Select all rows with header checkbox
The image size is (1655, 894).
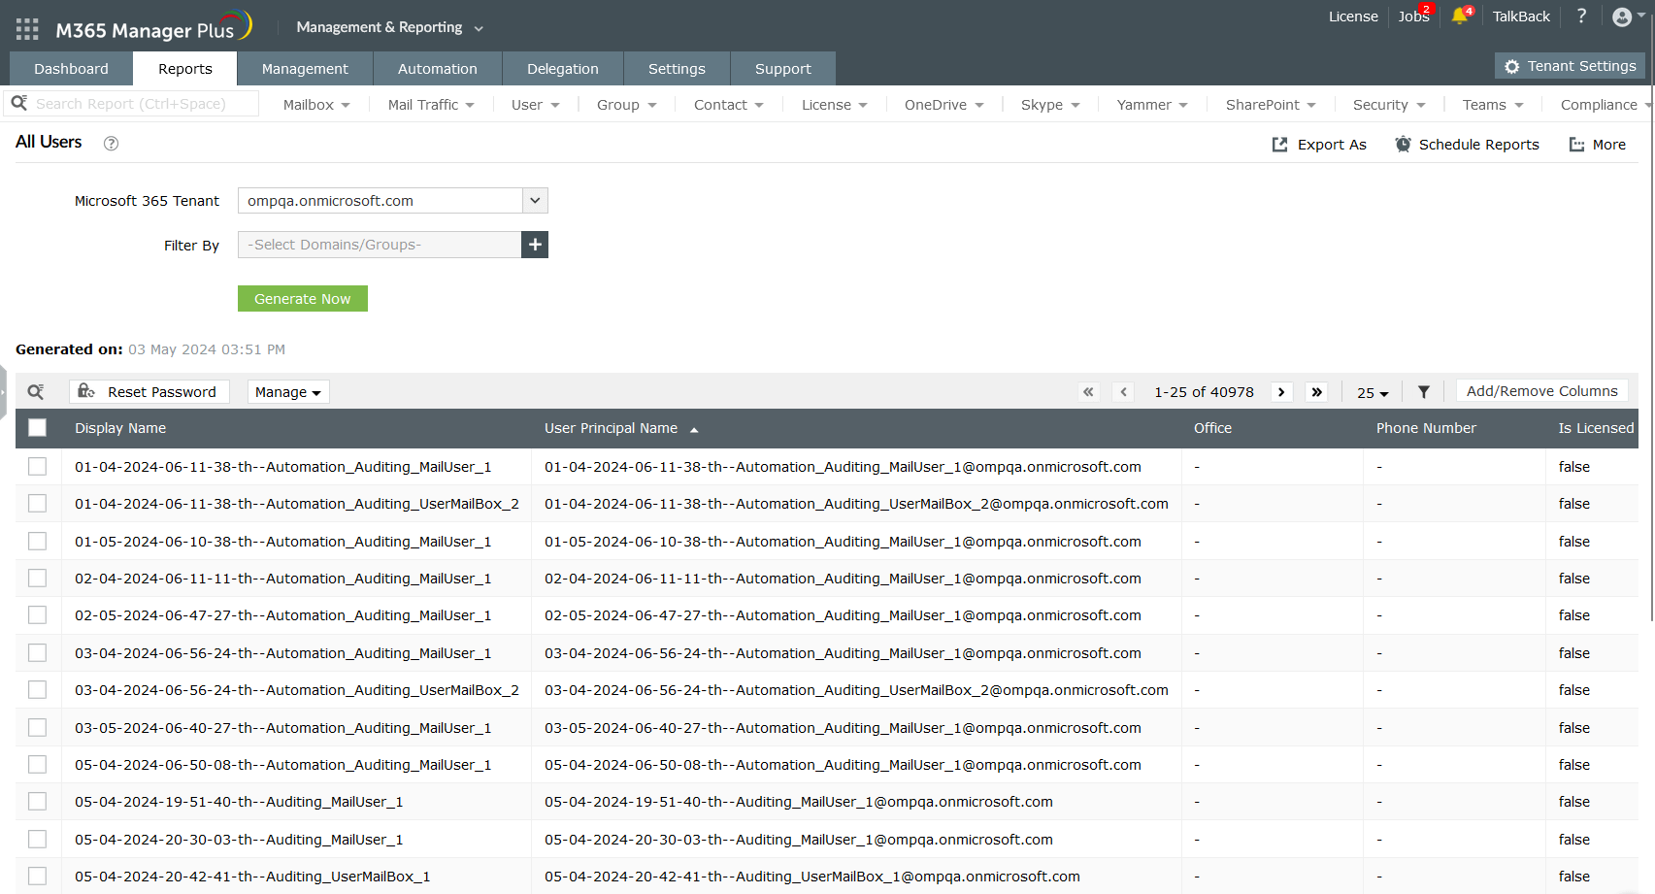(x=37, y=428)
